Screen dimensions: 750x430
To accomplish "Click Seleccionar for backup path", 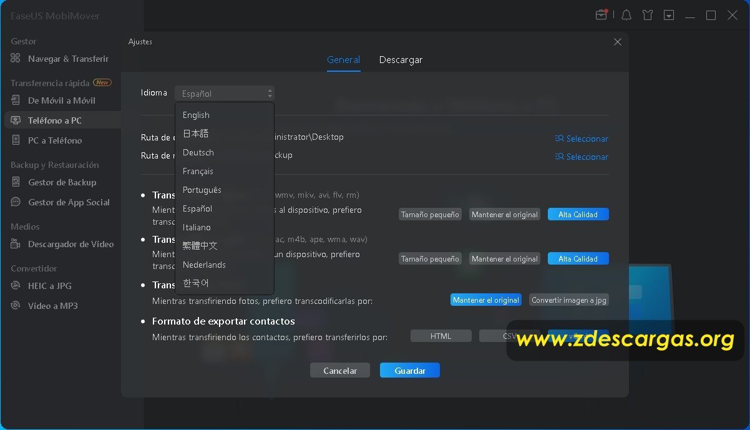I will tap(582, 157).
